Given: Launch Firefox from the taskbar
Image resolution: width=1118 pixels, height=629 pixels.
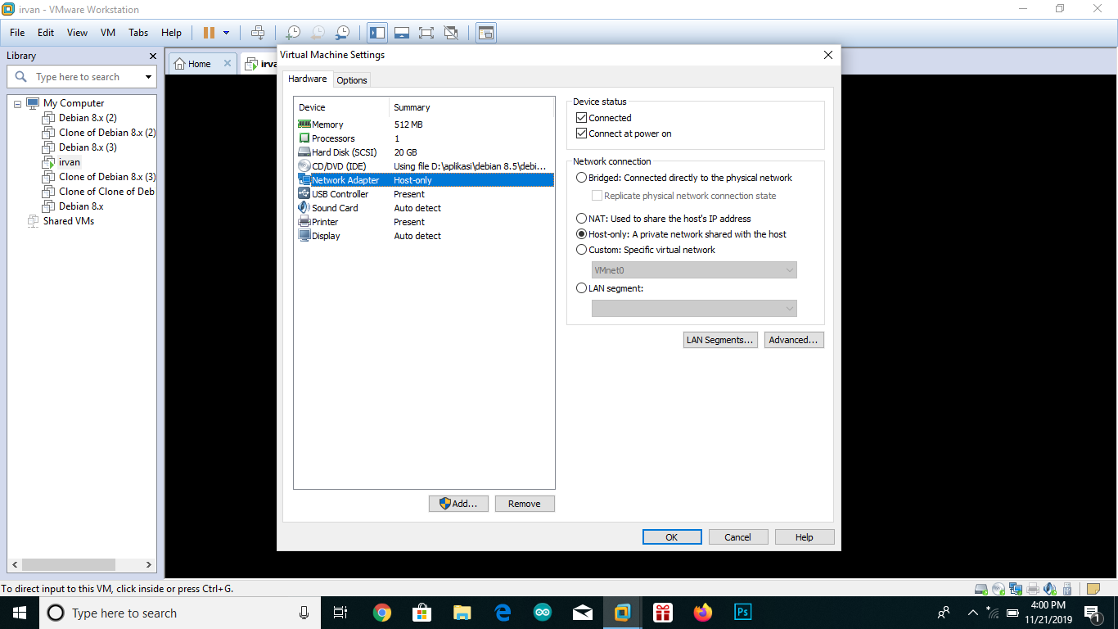Looking at the screenshot, I should pyautogui.click(x=703, y=613).
